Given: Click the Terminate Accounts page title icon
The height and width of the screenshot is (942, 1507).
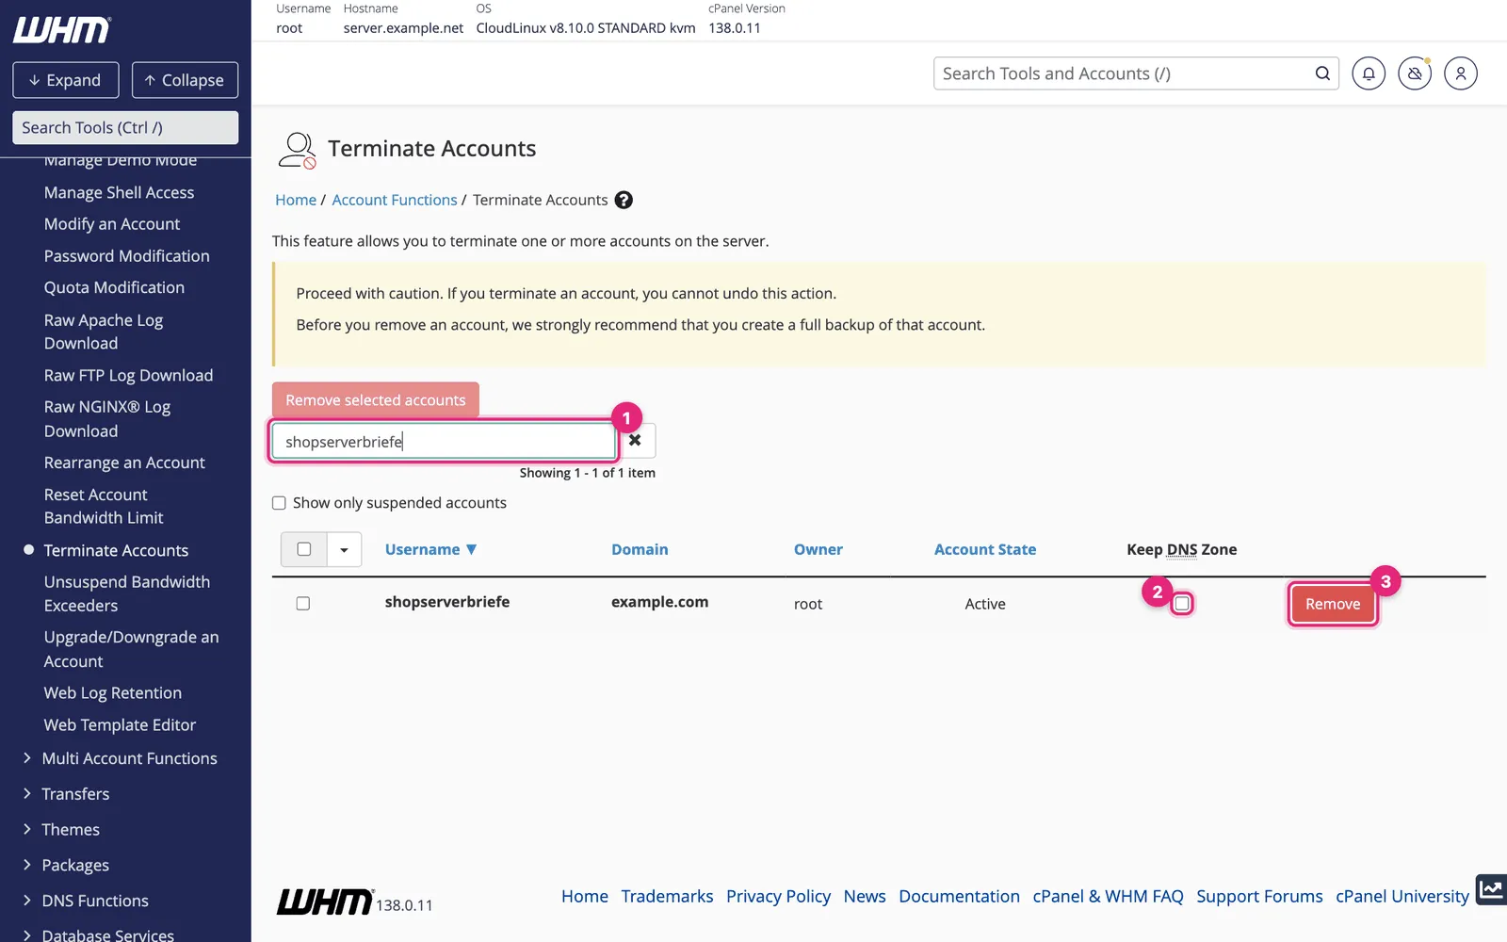Looking at the screenshot, I should pyautogui.click(x=297, y=150).
